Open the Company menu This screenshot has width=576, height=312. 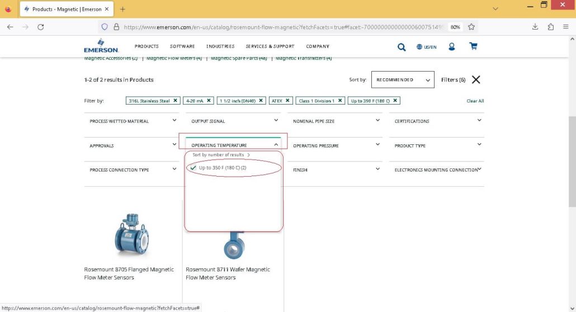[318, 46]
